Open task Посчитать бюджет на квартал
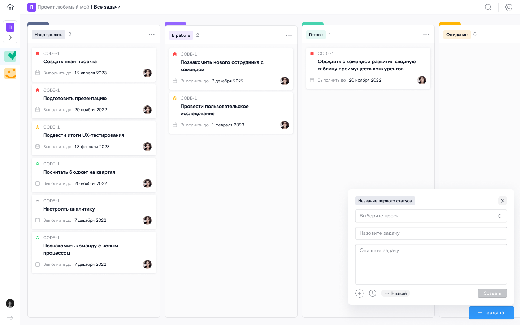Image resolution: width=520 pixels, height=325 pixels. [94, 175]
